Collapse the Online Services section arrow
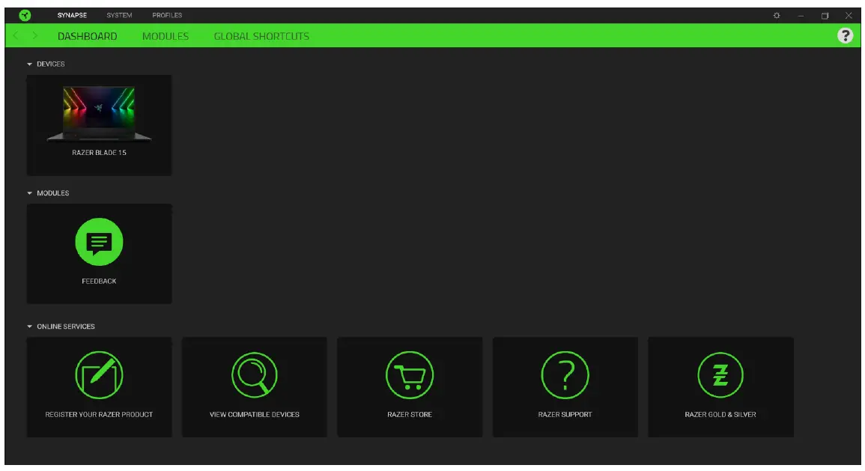The width and height of the screenshot is (865, 471). click(x=30, y=326)
